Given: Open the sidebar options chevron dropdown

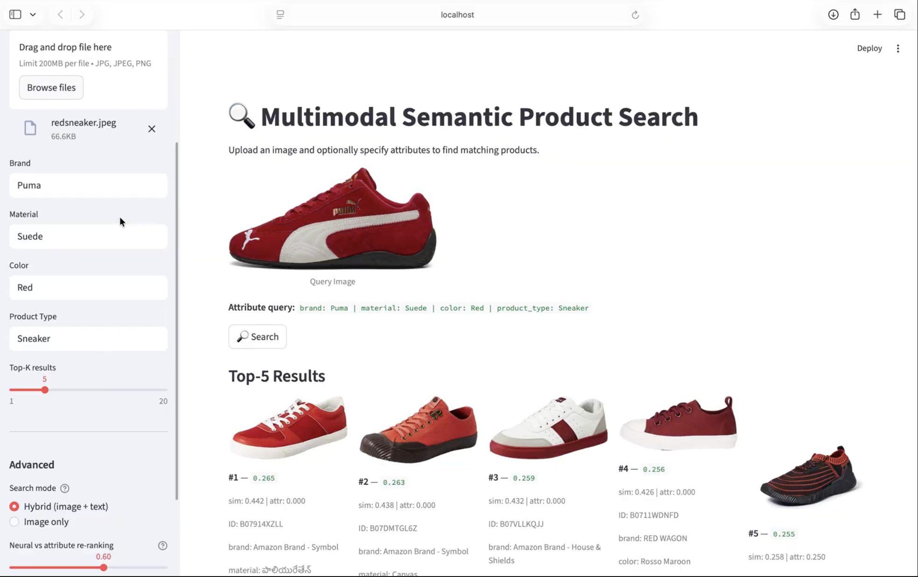Looking at the screenshot, I should 33,14.
